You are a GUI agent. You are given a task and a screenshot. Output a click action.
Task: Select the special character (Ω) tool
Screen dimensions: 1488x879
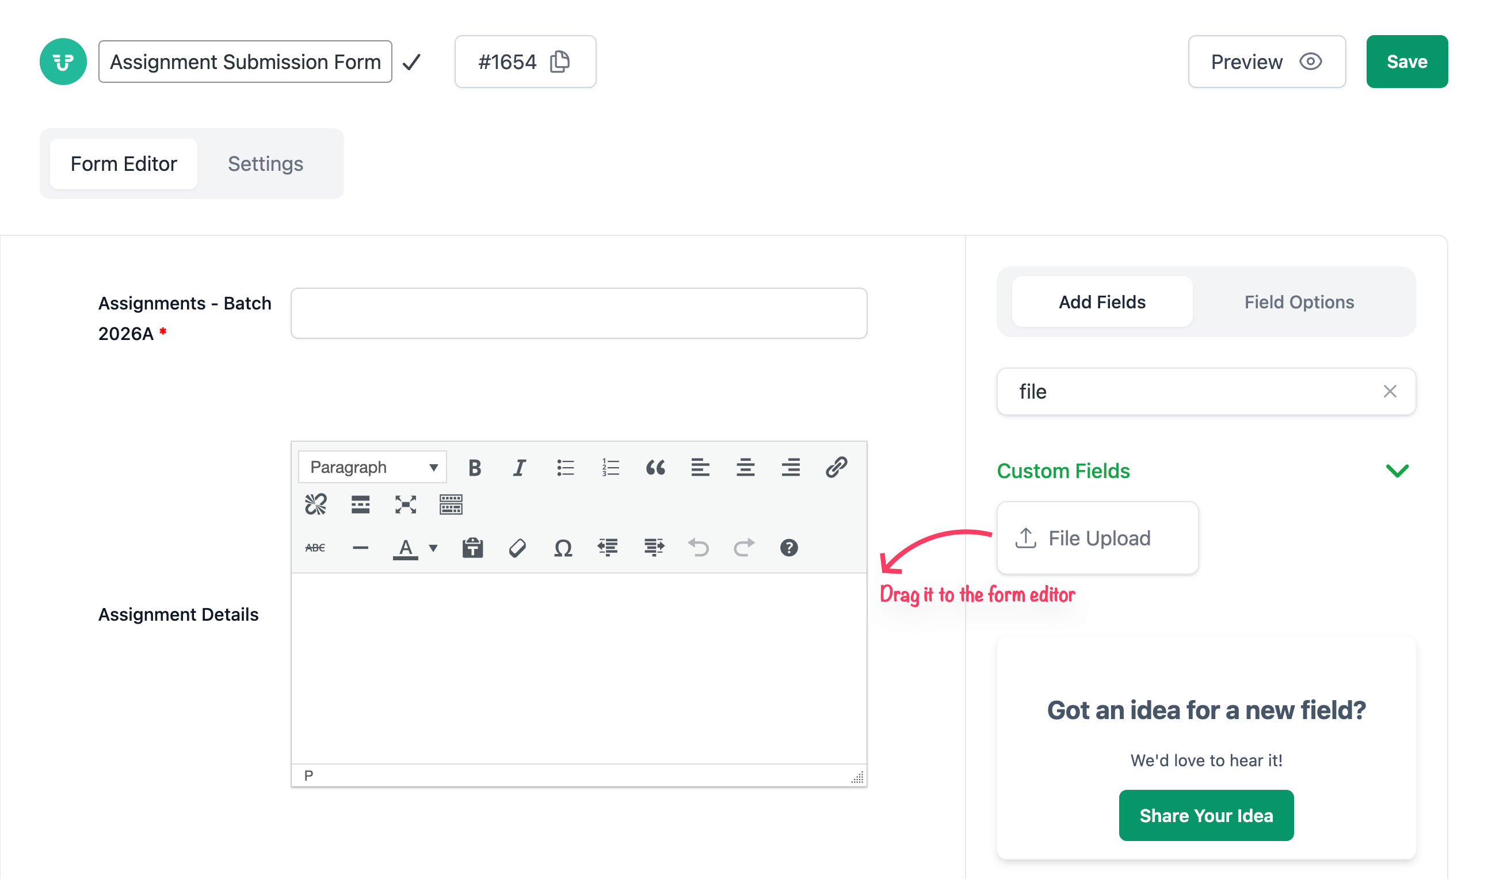coord(563,548)
